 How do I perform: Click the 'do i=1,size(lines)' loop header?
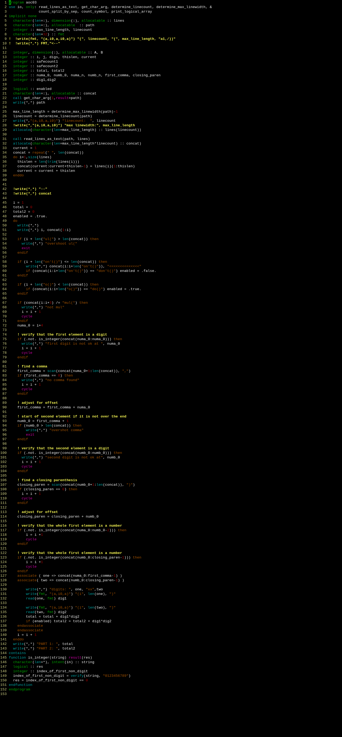pyautogui.click(x=32, y=157)
